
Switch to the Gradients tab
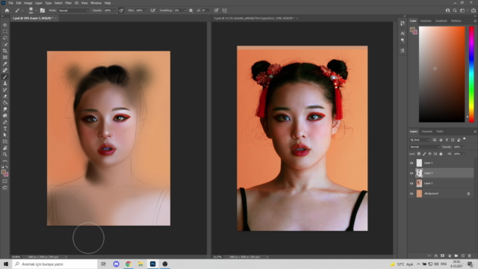pos(441,21)
